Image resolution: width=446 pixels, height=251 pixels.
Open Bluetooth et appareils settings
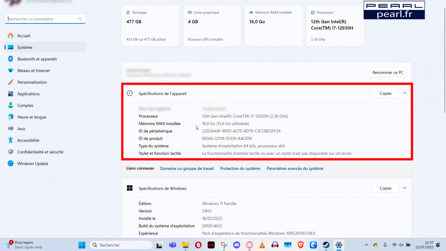tap(45, 59)
